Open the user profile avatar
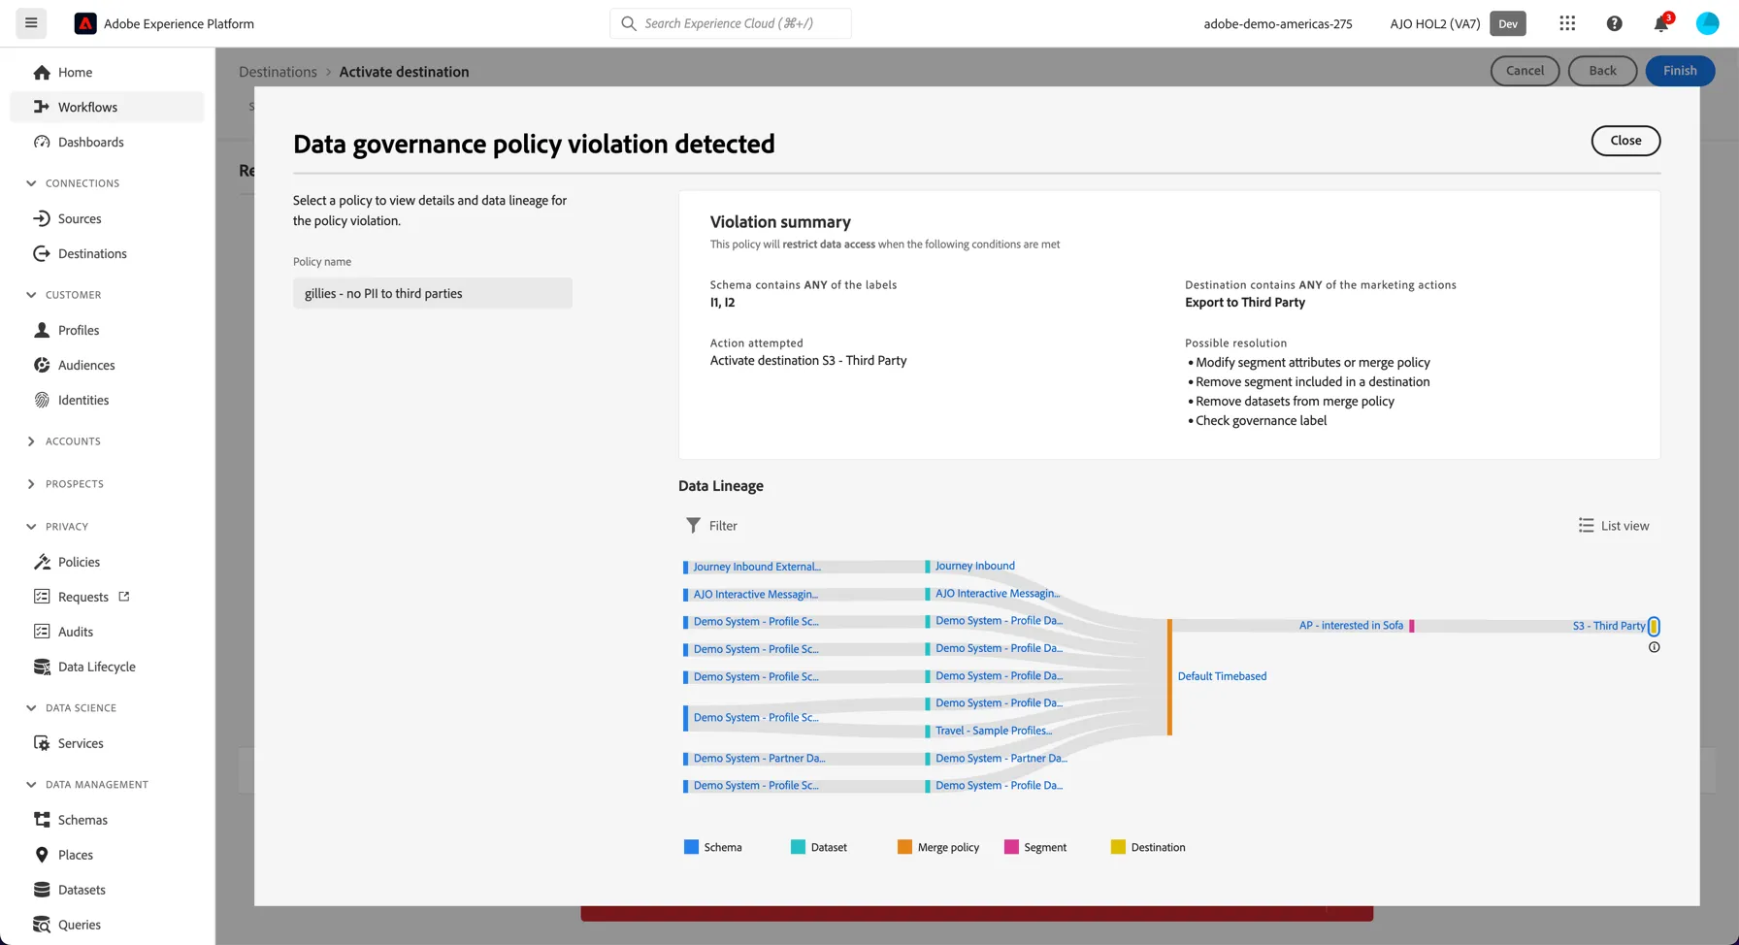 pyautogui.click(x=1707, y=23)
